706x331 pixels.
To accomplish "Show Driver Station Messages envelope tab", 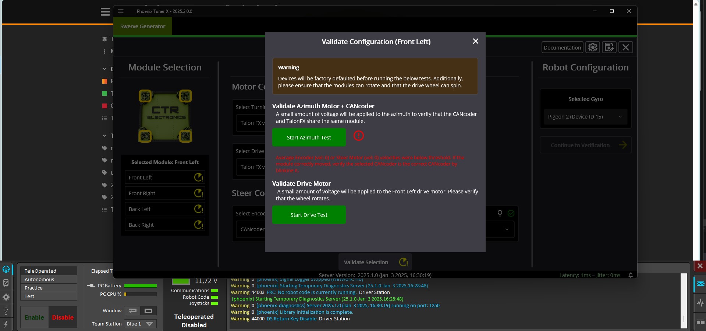I will pyautogui.click(x=700, y=284).
